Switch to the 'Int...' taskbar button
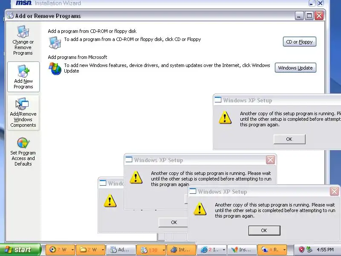Image resolution: width=341 pixels, height=256 pixels. [182, 250]
